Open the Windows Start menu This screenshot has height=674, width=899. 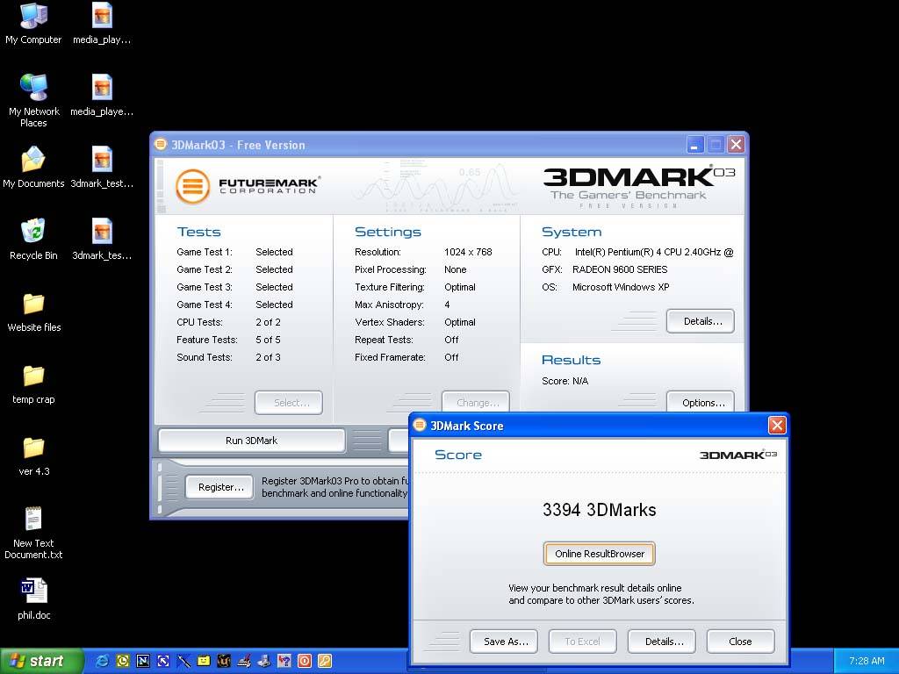(x=41, y=661)
